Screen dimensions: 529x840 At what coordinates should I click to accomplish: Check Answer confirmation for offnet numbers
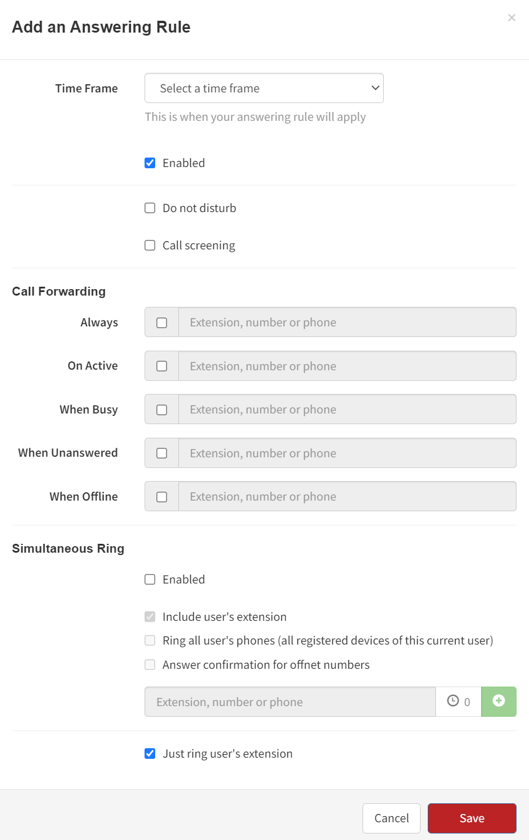coord(150,665)
